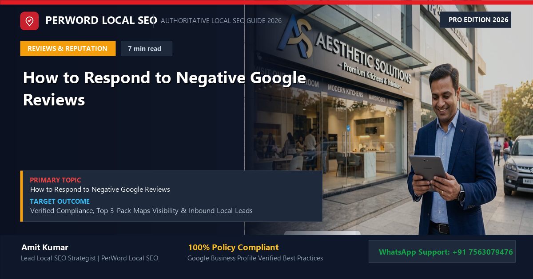This screenshot has width=533, height=279.
Task: Click 'Google Business Profile Verified Best Practices' text
Action: [x=255, y=258]
